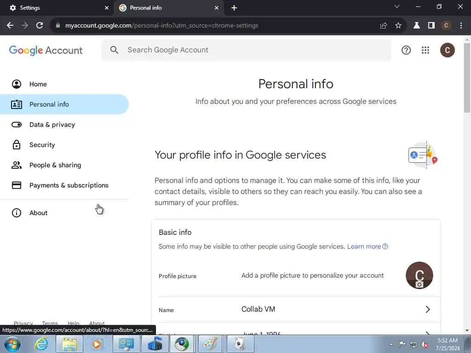View site info lock icon
Viewport: 471px width, 353px height.
click(58, 26)
